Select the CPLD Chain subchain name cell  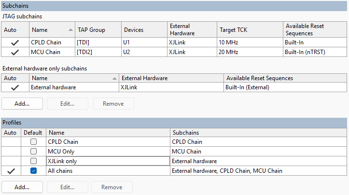tap(47, 42)
